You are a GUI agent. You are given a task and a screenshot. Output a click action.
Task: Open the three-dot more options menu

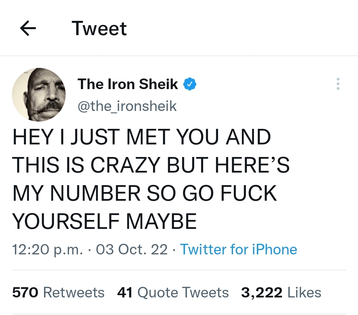pos(338,84)
